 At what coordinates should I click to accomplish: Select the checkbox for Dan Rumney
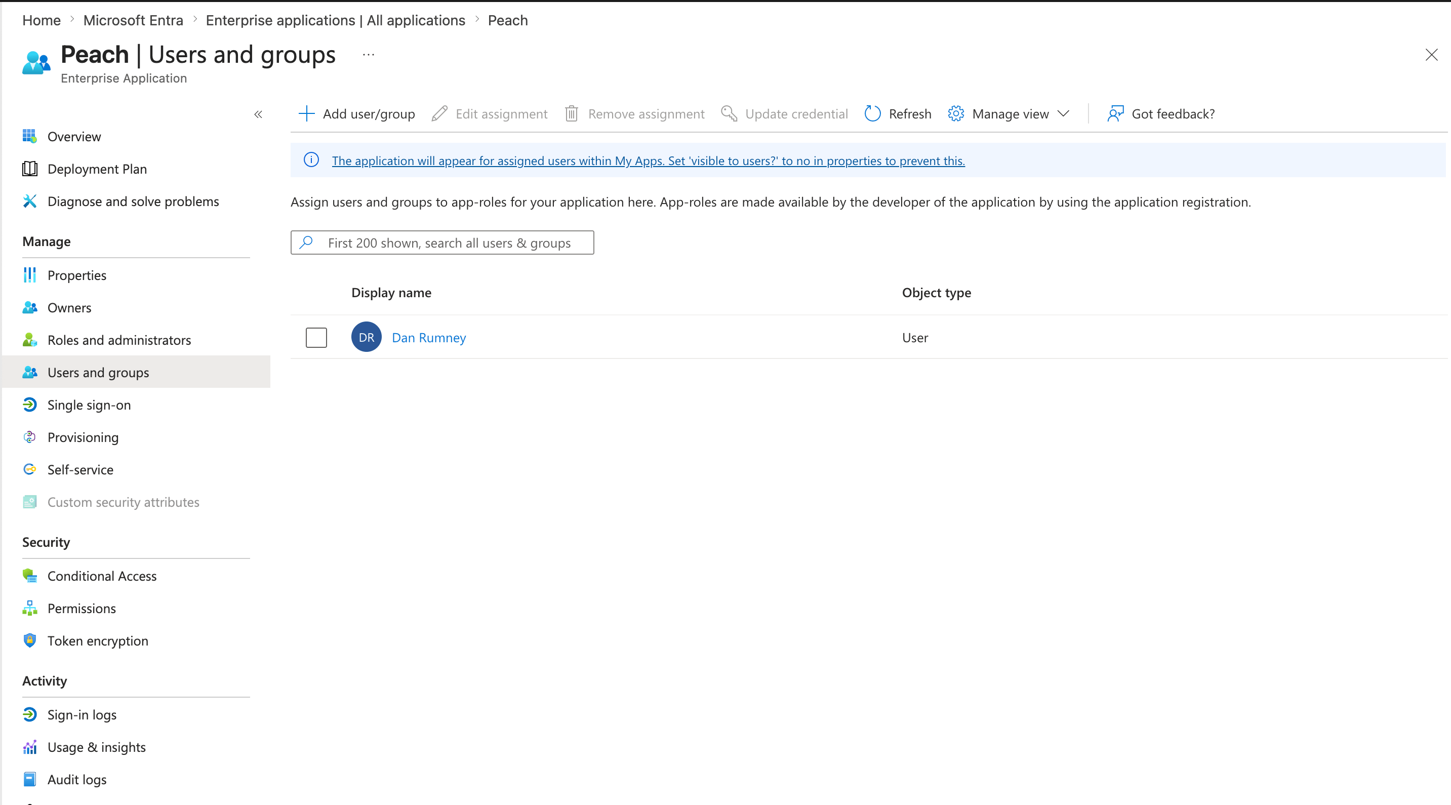tap(316, 337)
